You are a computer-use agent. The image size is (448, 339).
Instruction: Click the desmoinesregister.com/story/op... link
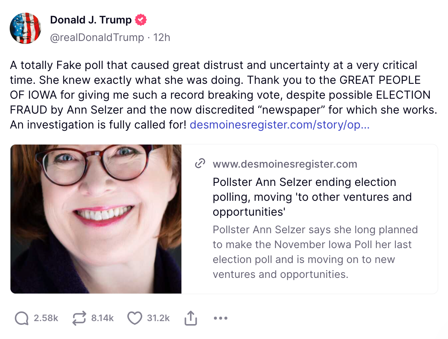280,125
